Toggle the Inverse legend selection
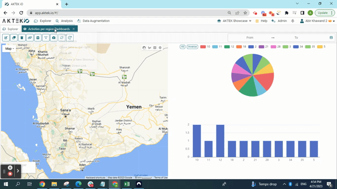Screen dimensions: 337x189 [x=192, y=47]
